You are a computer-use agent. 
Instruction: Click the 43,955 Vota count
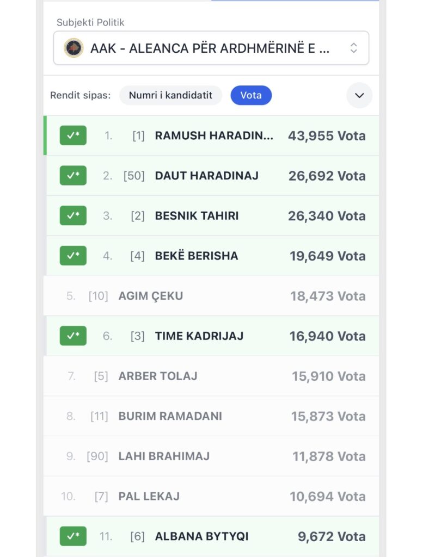pyautogui.click(x=327, y=135)
